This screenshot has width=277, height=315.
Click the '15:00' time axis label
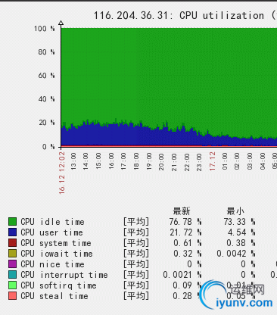[98, 161]
